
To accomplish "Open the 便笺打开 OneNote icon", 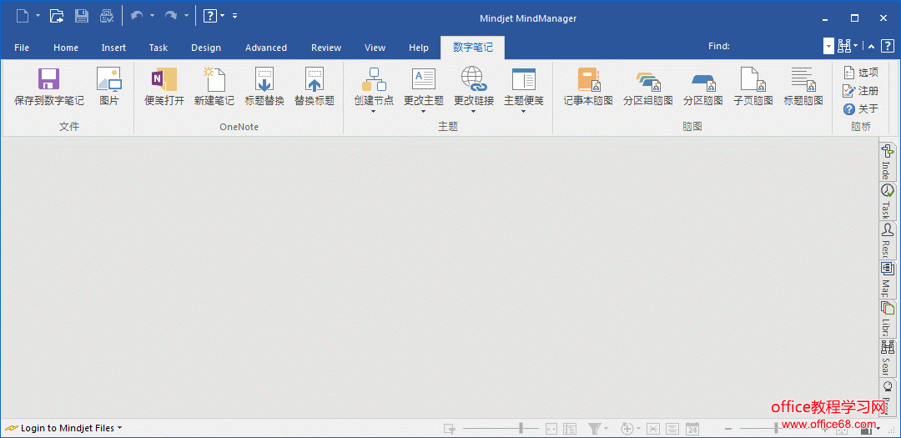I will point(164,80).
